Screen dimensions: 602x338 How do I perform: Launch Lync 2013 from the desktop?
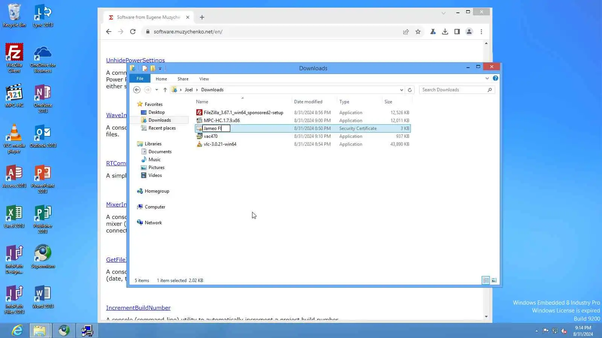43,15
